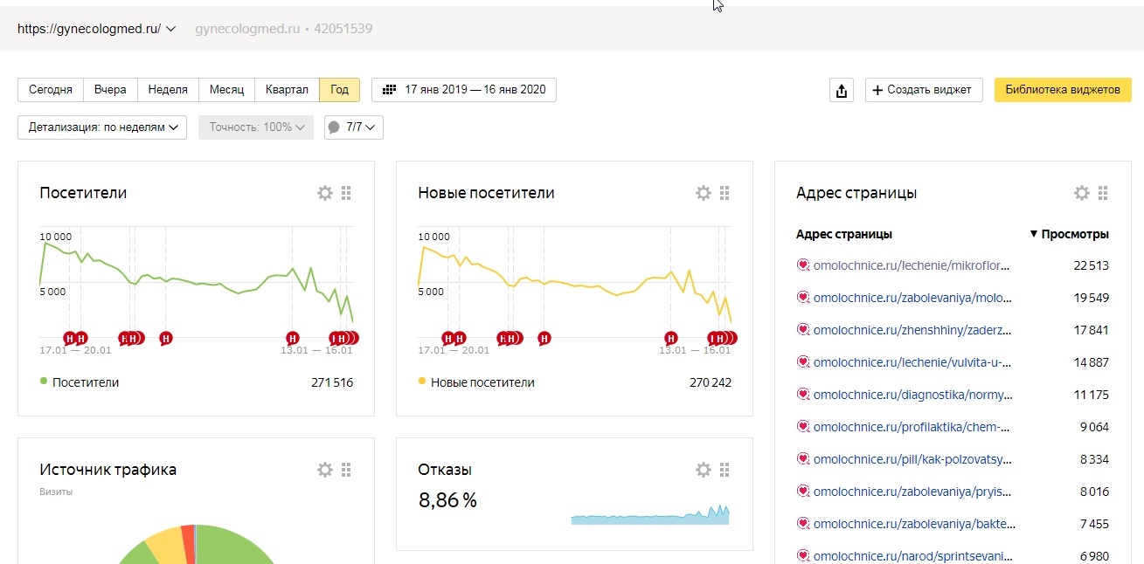Open settings gear of Новые посетители widget
This screenshot has width=1144, height=564.
(704, 193)
